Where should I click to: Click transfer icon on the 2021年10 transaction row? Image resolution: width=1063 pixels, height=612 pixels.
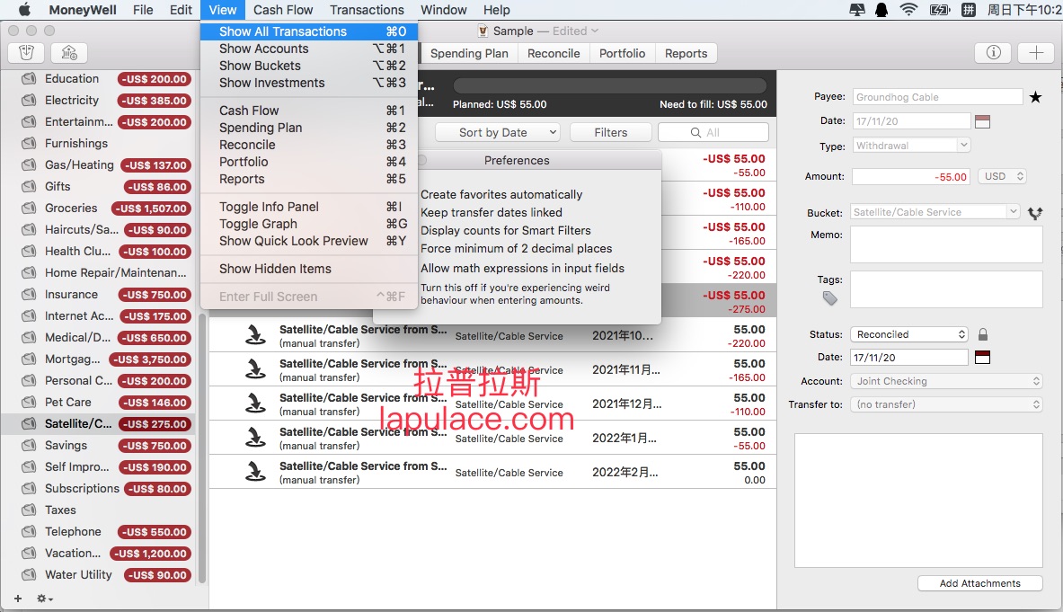pyautogui.click(x=255, y=335)
